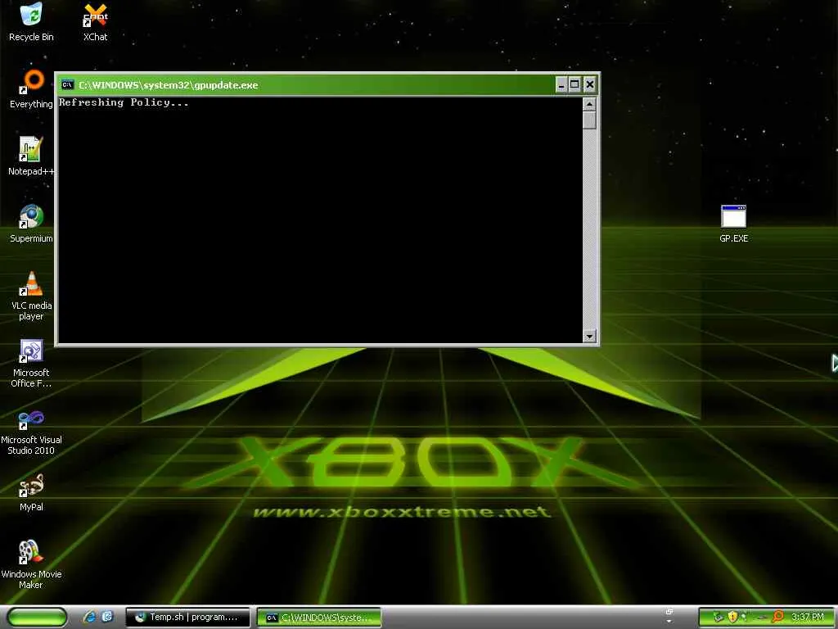The width and height of the screenshot is (838, 629).
Task: Select the MyPal browser shortcut
Action: [31, 492]
